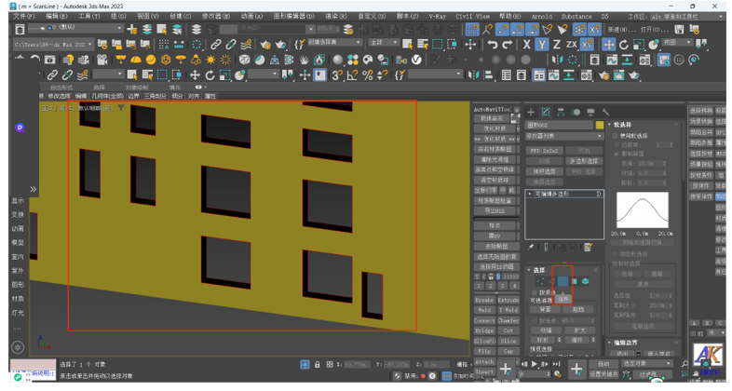This screenshot has height=391, width=732.
Task: Open the Modify tab in command panel
Action: tap(547, 112)
